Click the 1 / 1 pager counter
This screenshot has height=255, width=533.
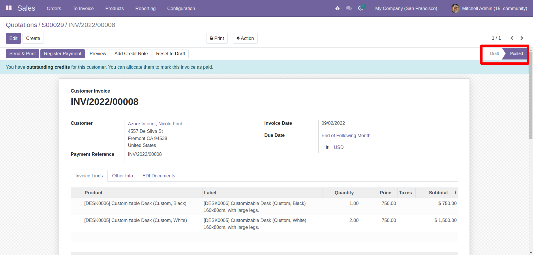click(x=496, y=38)
